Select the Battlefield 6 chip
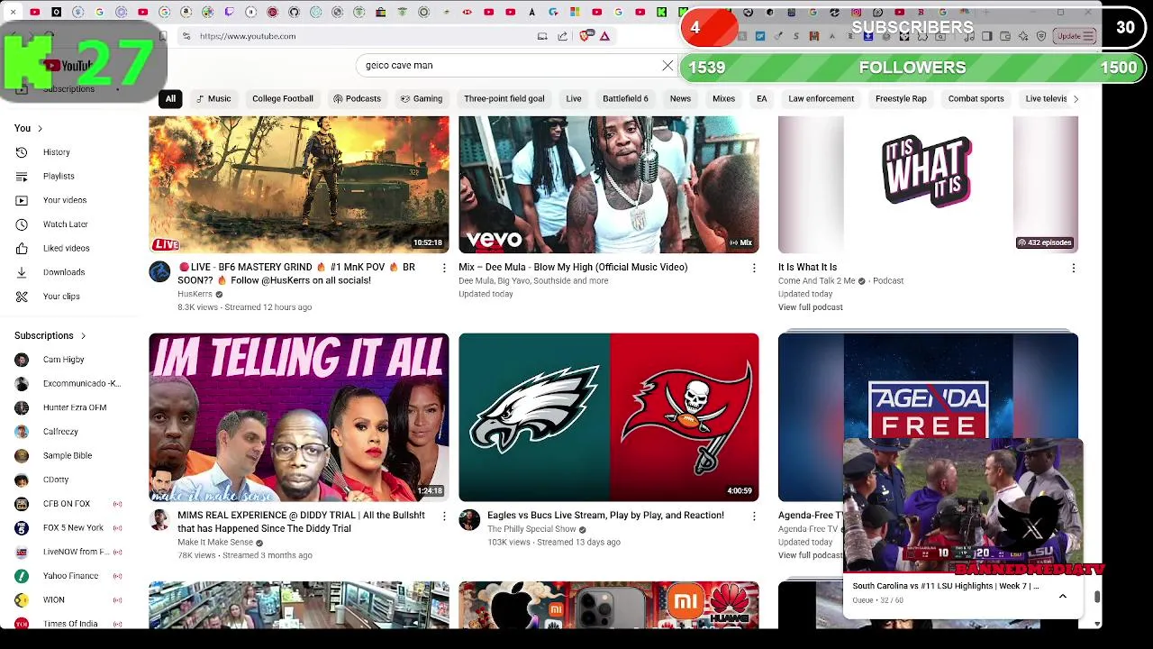This screenshot has width=1153, height=649. click(x=625, y=99)
